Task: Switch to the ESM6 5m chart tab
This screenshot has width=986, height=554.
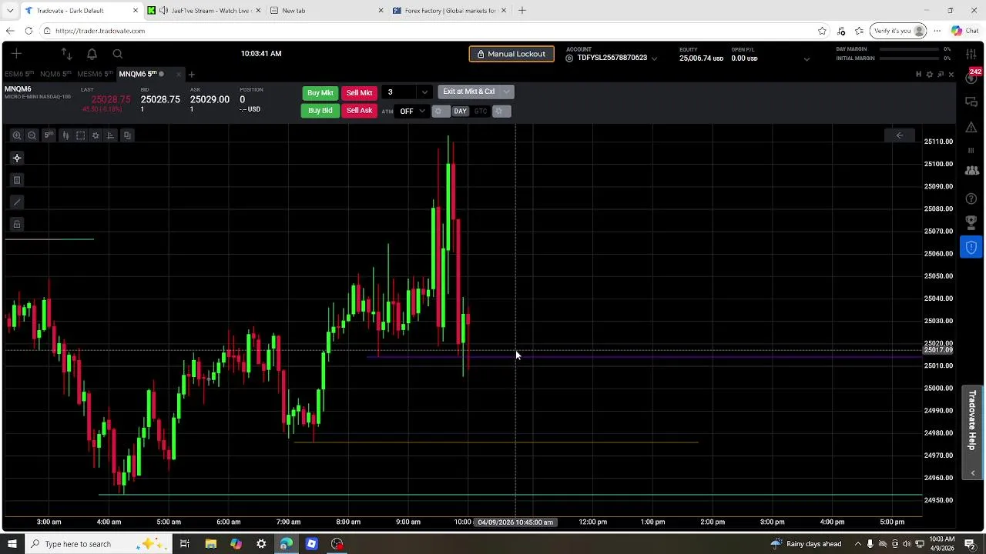Action: [x=19, y=74]
